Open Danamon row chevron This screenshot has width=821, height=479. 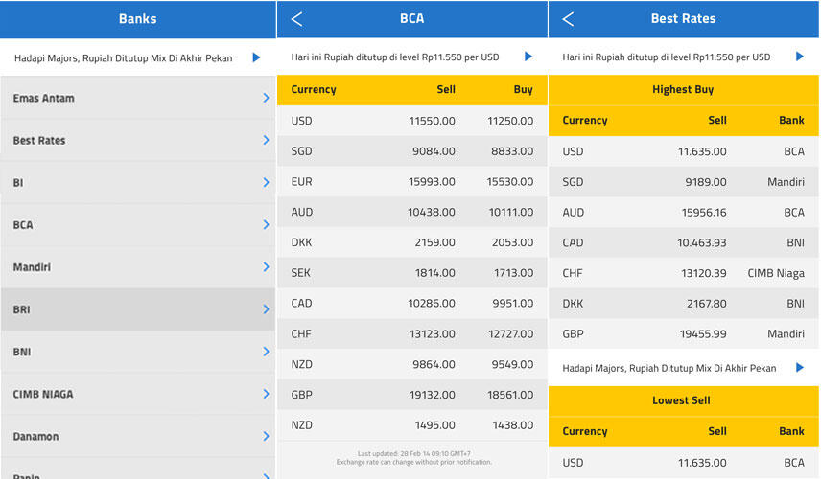pyautogui.click(x=266, y=437)
